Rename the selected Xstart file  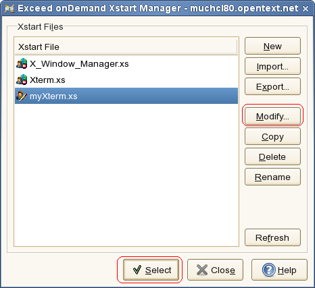click(x=272, y=177)
